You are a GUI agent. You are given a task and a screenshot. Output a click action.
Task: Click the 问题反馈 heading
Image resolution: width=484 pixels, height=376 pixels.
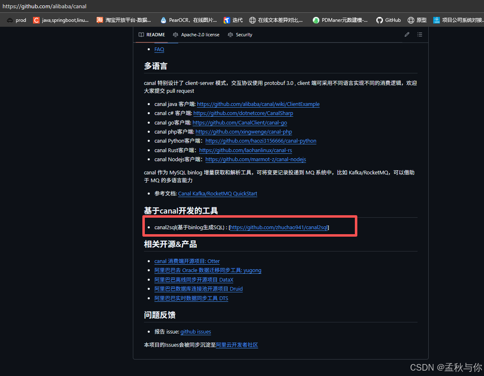click(160, 315)
